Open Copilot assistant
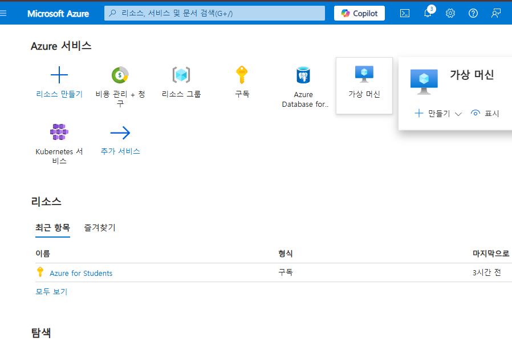Screen dimensions: 512x345 pos(359,13)
